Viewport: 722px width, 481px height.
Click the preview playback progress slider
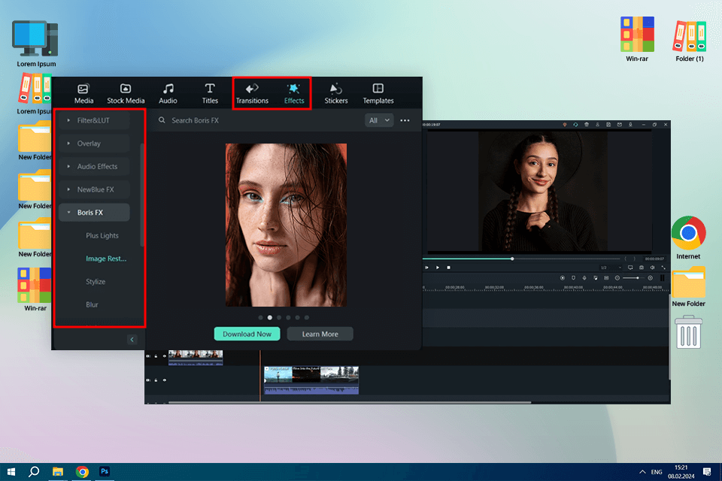523,259
